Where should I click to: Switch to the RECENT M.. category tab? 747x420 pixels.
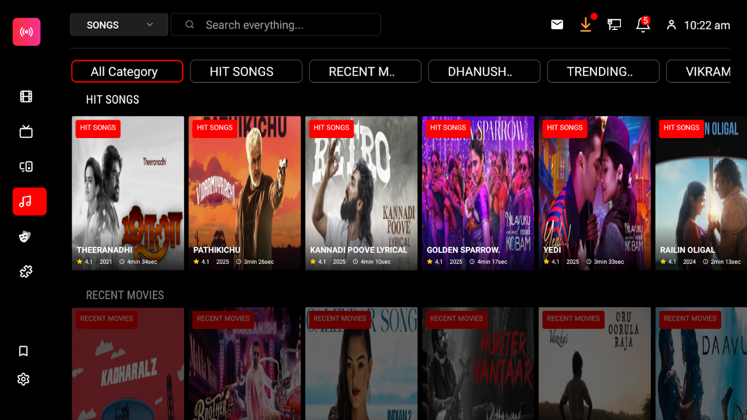coord(365,71)
